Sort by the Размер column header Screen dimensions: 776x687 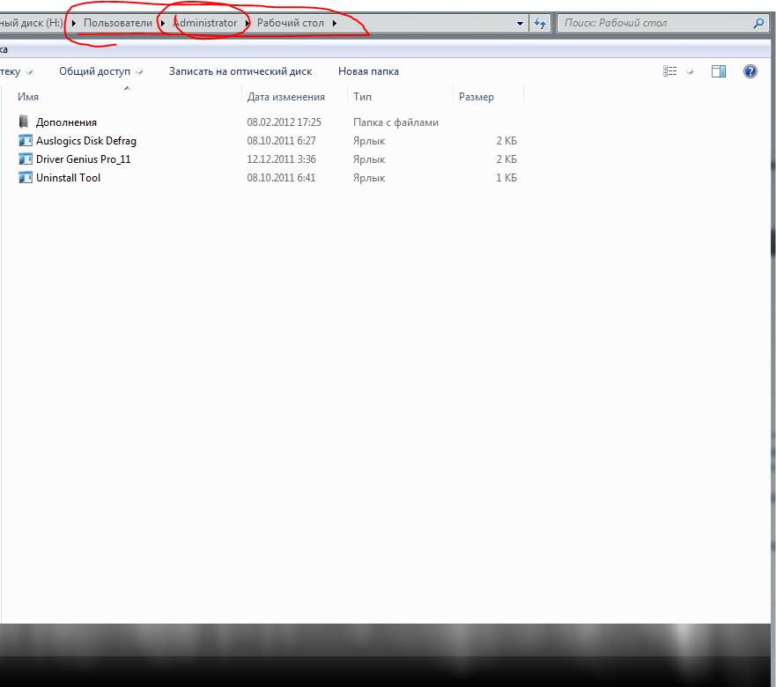tap(477, 97)
